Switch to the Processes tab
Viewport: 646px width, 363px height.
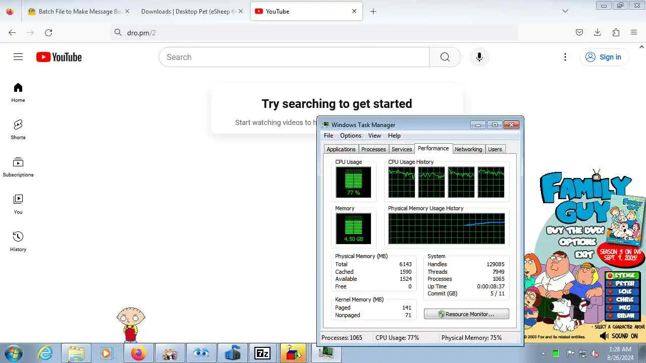pos(373,149)
